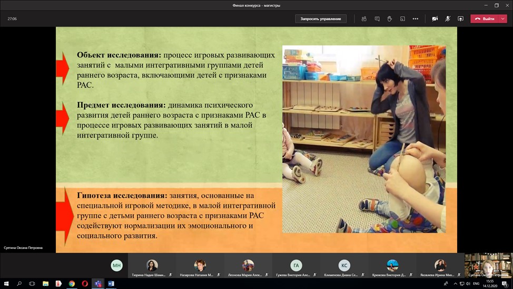Open Microsoft Word from the taskbar
Viewport: 513px width, 289px height.
[x=111, y=284]
